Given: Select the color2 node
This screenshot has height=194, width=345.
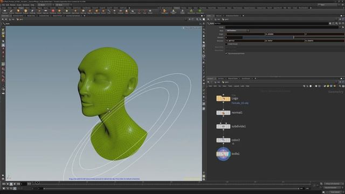Looking at the screenshot, I should point(223,140).
